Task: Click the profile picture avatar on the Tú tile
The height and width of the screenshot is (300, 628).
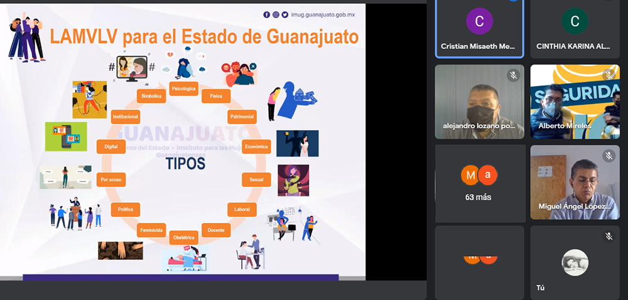Action: pos(575,262)
